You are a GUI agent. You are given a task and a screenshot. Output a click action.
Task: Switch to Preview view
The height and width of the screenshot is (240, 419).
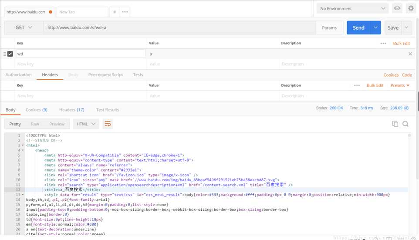(57, 124)
